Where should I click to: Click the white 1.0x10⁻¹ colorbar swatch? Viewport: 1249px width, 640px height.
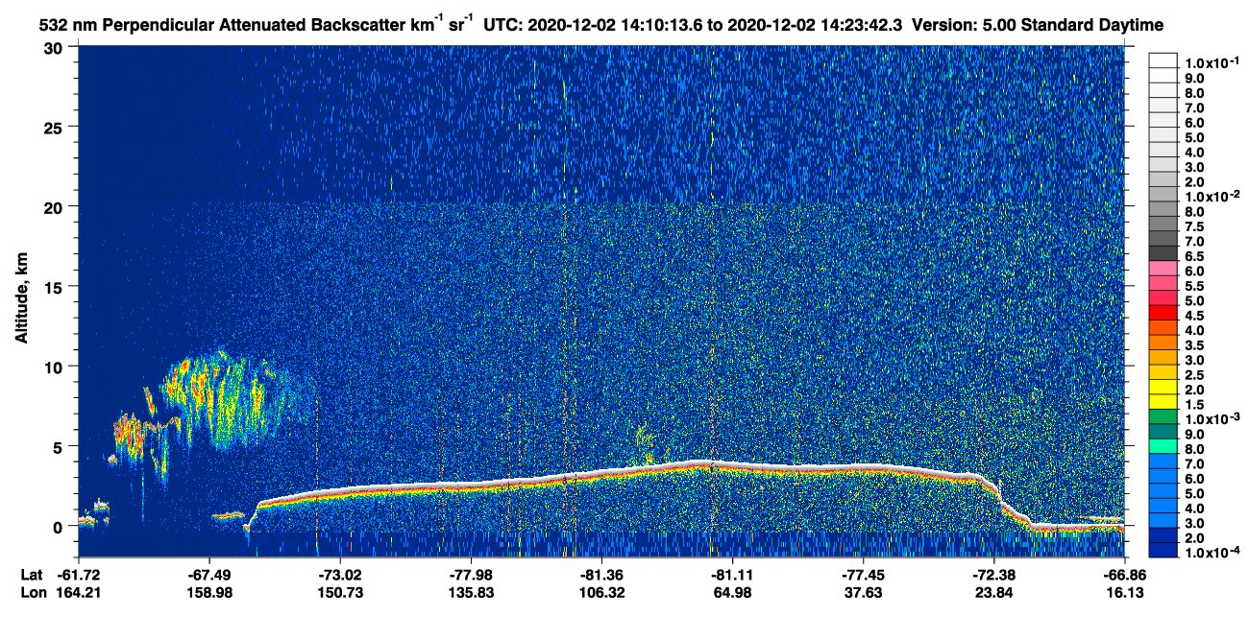click(1163, 61)
